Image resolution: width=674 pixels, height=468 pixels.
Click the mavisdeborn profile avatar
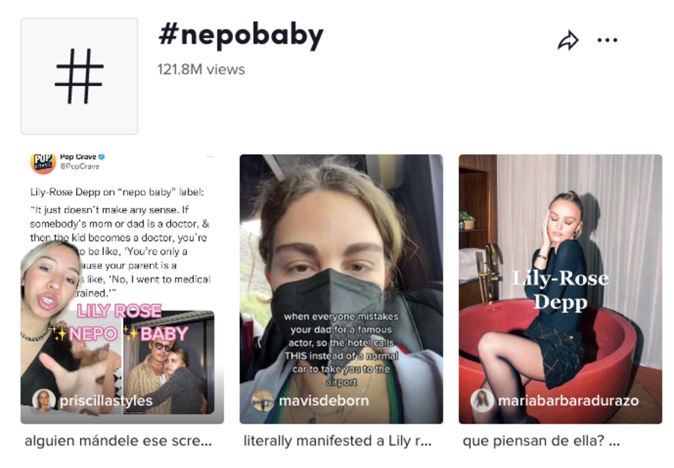tap(263, 401)
